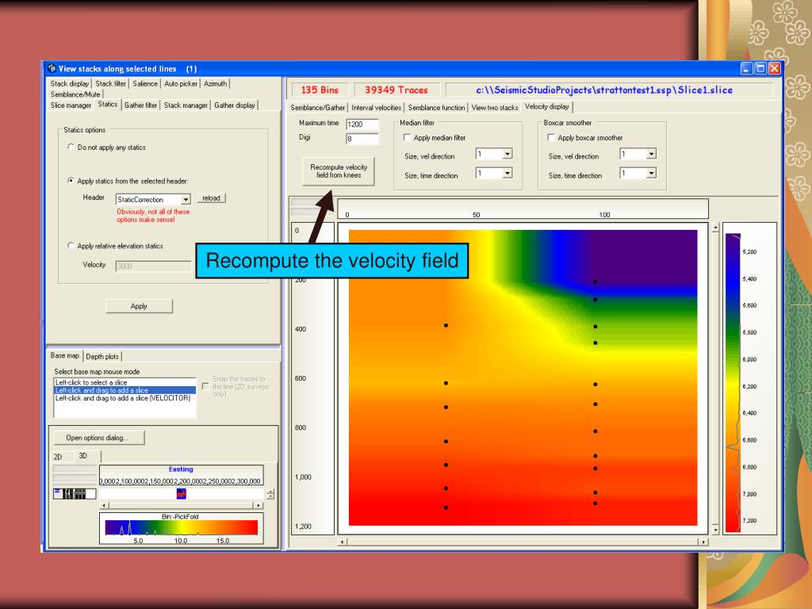The height and width of the screenshot is (609, 812).
Task: Switch to the Slice manager tab
Action: pyautogui.click(x=71, y=105)
